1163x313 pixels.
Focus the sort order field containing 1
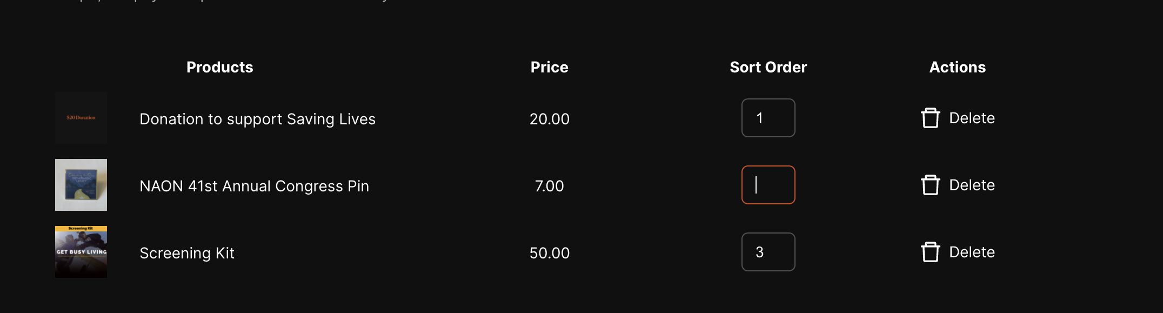coord(768,118)
